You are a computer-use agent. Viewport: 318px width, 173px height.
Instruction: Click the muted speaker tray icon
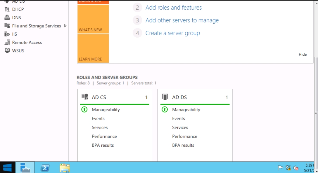click(296, 168)
